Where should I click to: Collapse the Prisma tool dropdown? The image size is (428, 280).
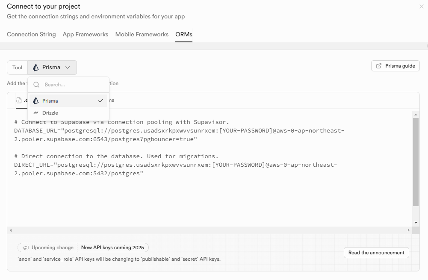click(52, 68)
